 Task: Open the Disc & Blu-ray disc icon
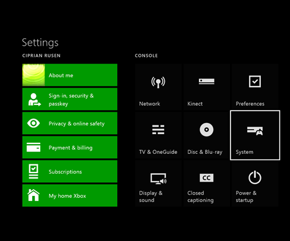[x=206, y=130]
